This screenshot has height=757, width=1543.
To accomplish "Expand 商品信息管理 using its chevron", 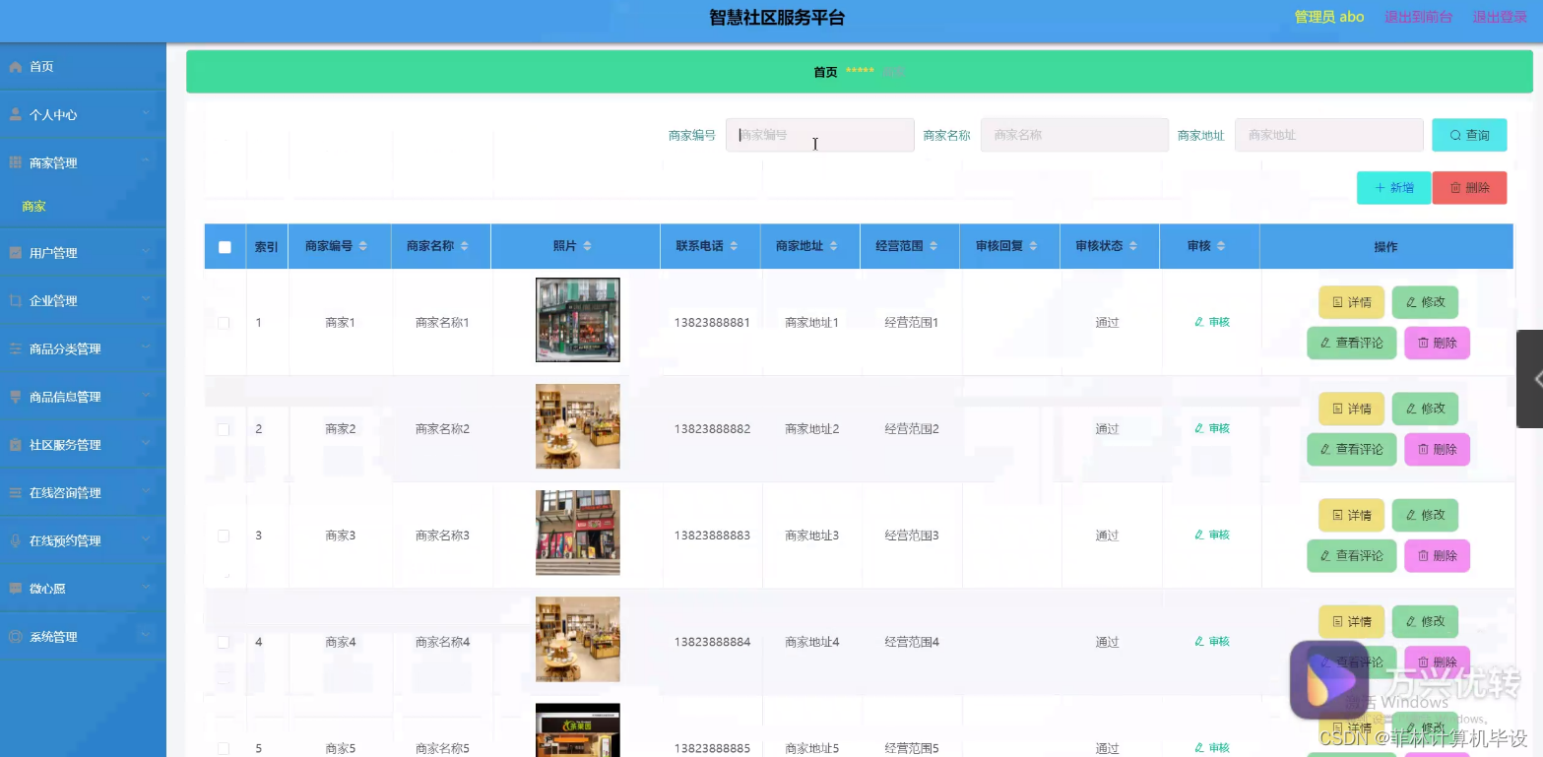I will coord(146,397).
